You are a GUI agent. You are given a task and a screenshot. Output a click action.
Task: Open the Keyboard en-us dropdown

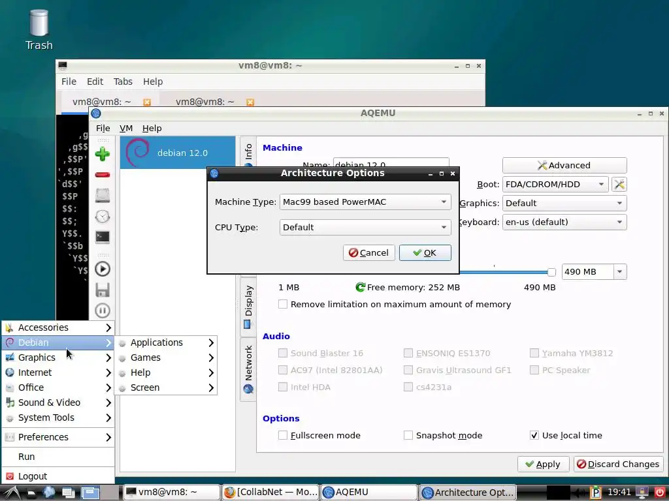click(564, 222)
